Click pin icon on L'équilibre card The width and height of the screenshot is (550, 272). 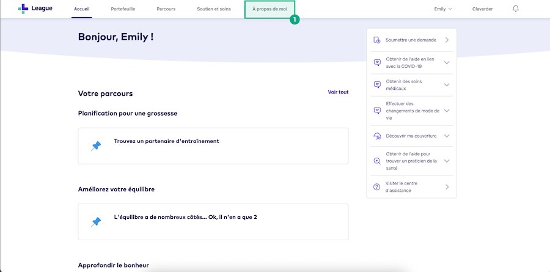(96, 222)
